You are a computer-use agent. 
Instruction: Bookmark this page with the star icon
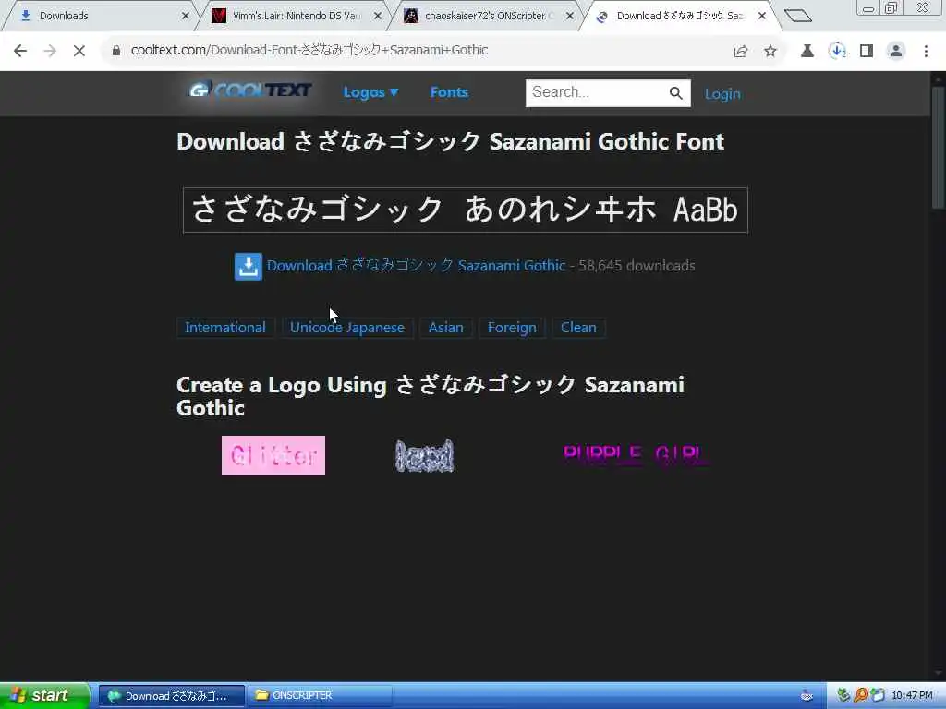(x=770, y=51)
